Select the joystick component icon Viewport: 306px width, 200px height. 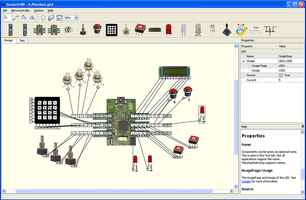tap(226, 30)
